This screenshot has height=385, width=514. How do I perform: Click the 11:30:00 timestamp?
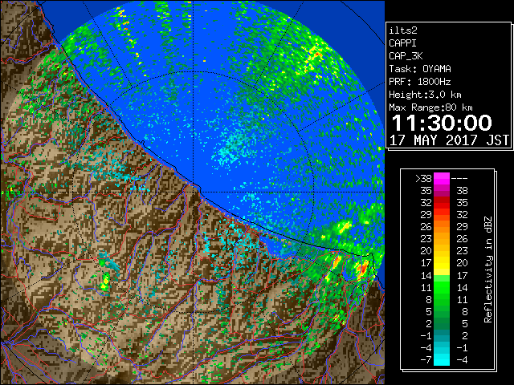442,123
